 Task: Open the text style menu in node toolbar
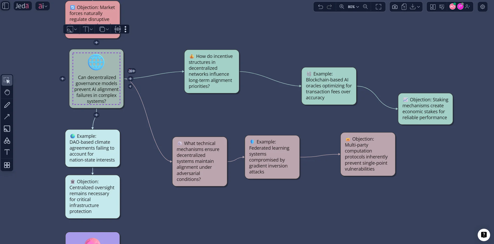(x=88, y=29)
